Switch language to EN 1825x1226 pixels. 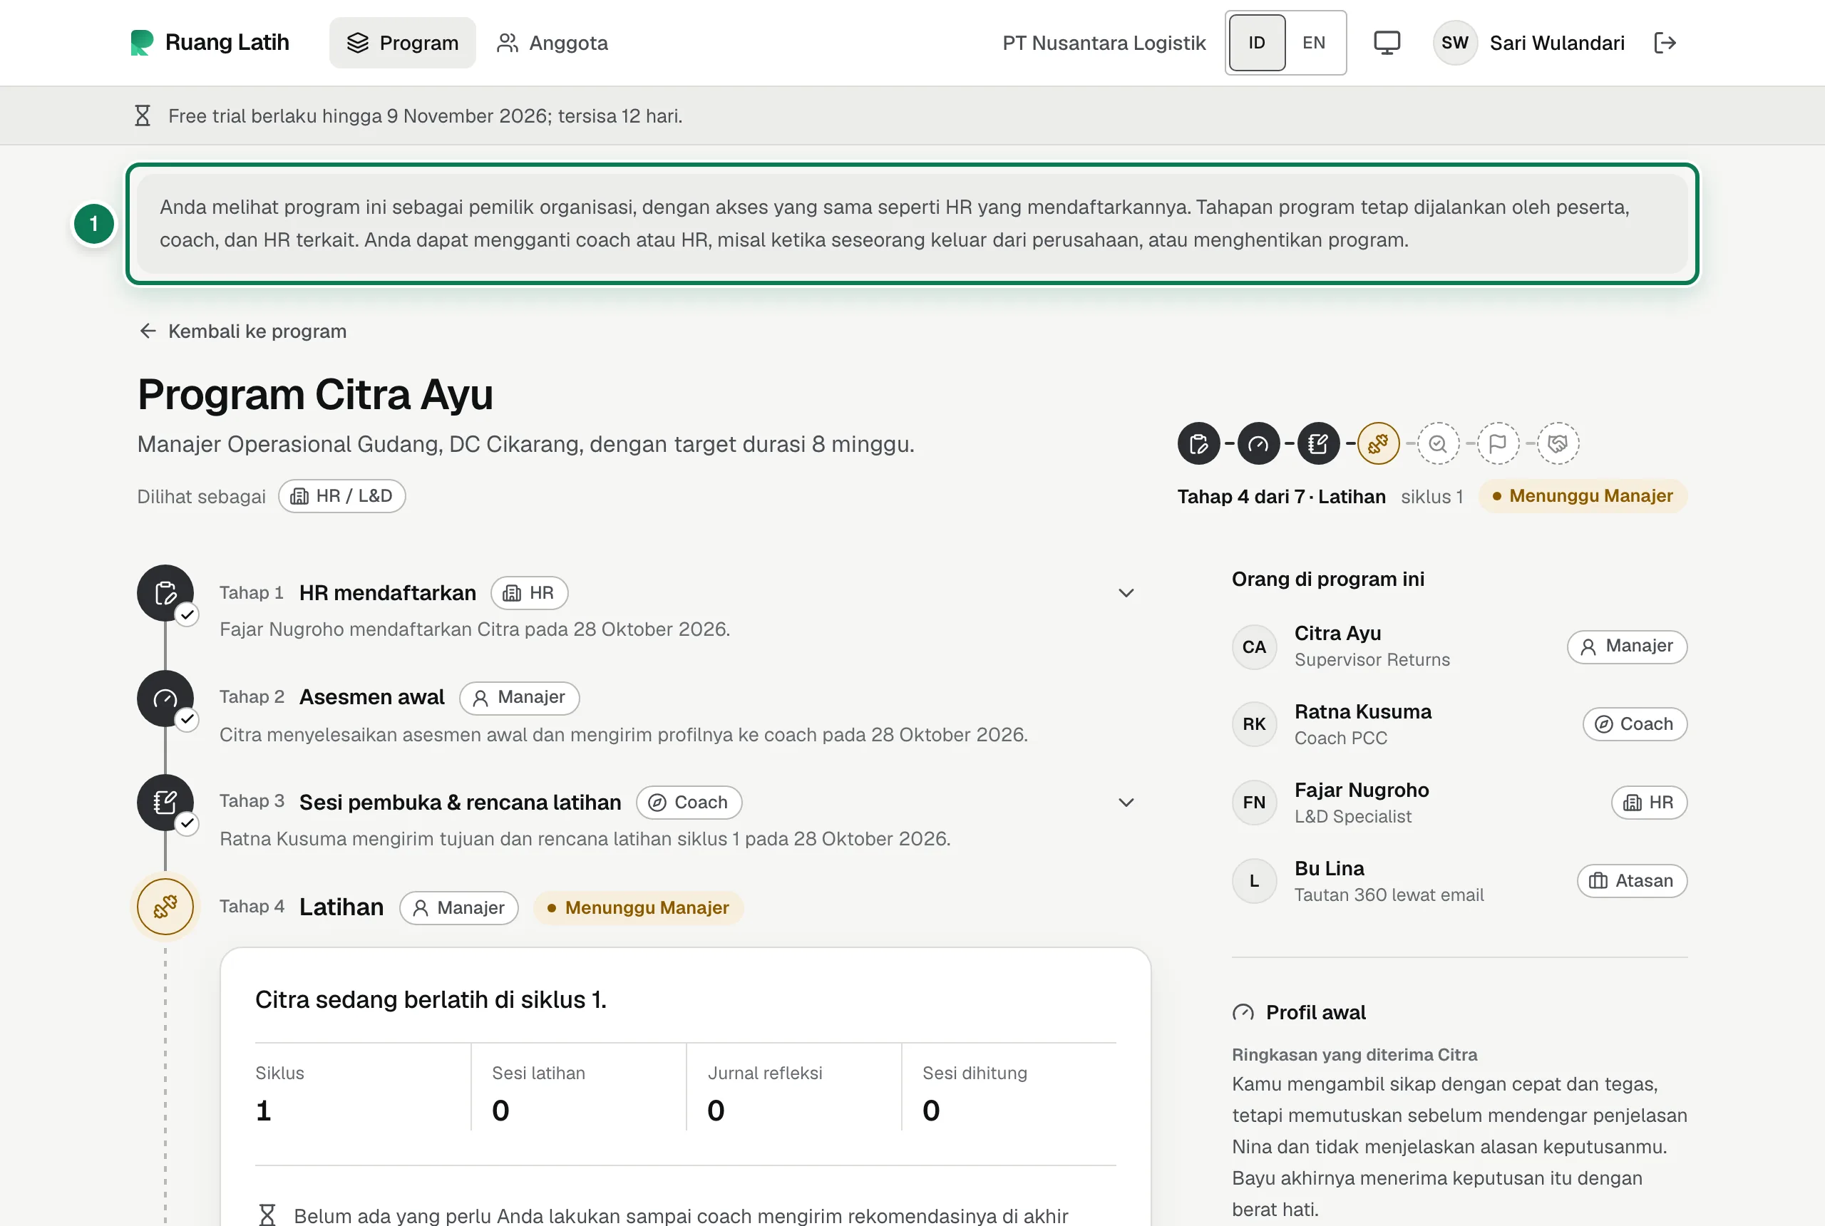coord(1314,43)
